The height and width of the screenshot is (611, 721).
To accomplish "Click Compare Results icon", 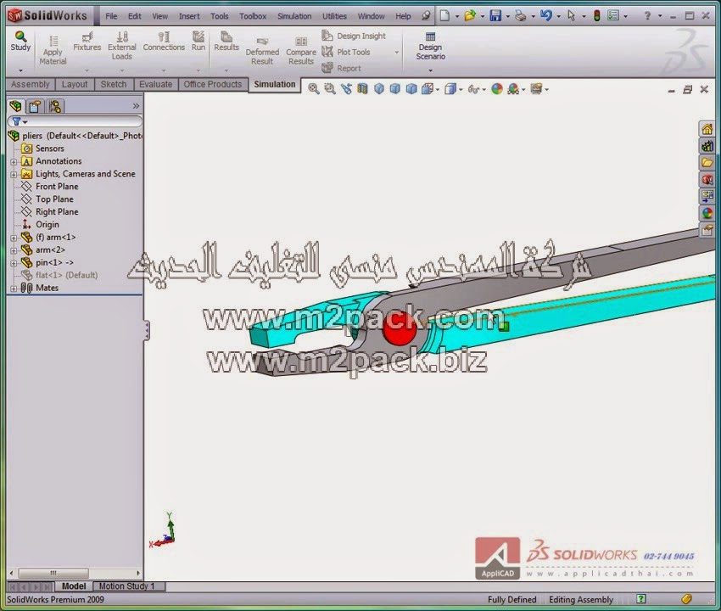I will click(x=301, y=42).
